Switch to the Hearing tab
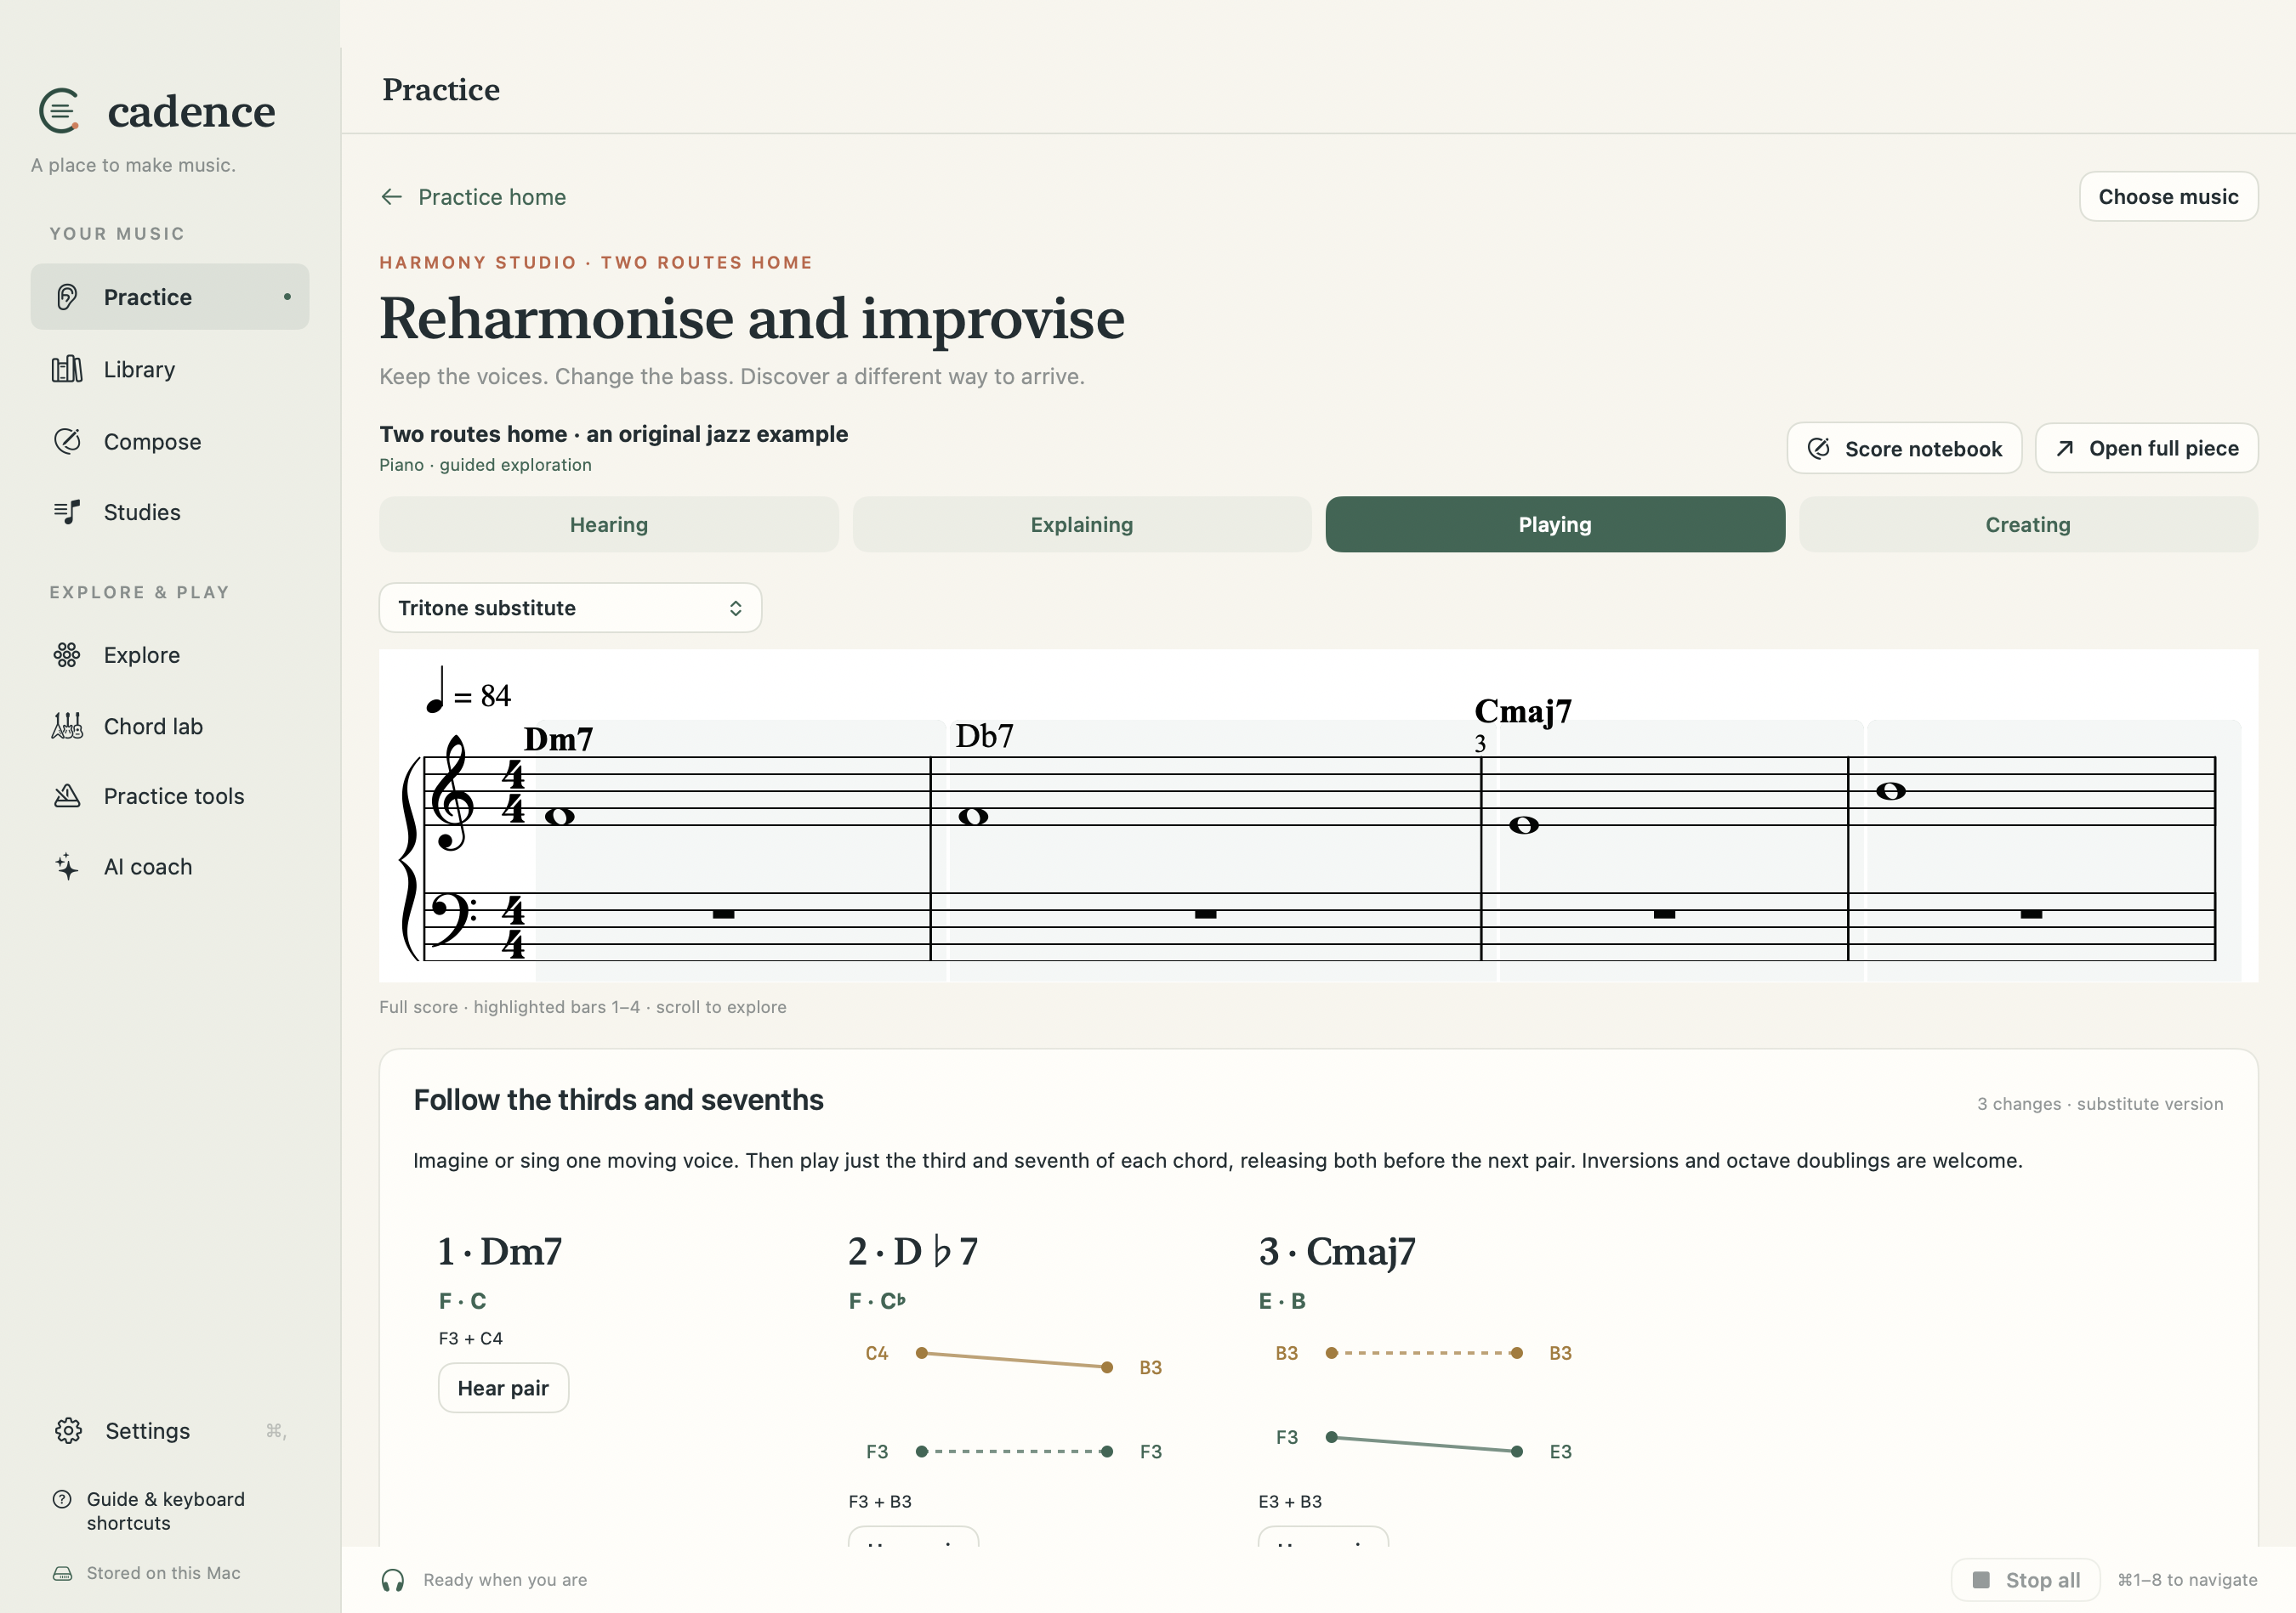The height and width of the screenshot is (1613, 2296). click(x=608, y=524)
